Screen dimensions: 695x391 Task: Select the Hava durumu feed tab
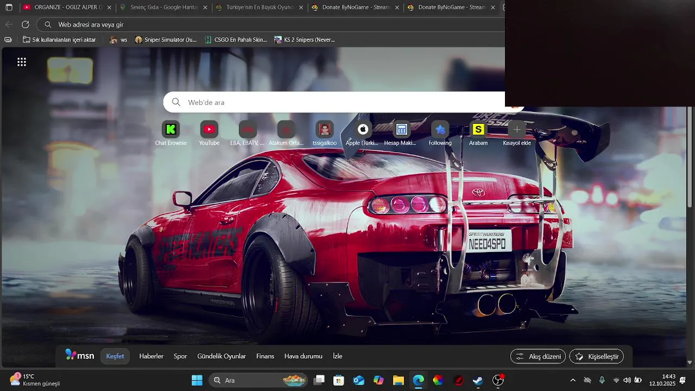pyautogui.click(x=304, y=356)
